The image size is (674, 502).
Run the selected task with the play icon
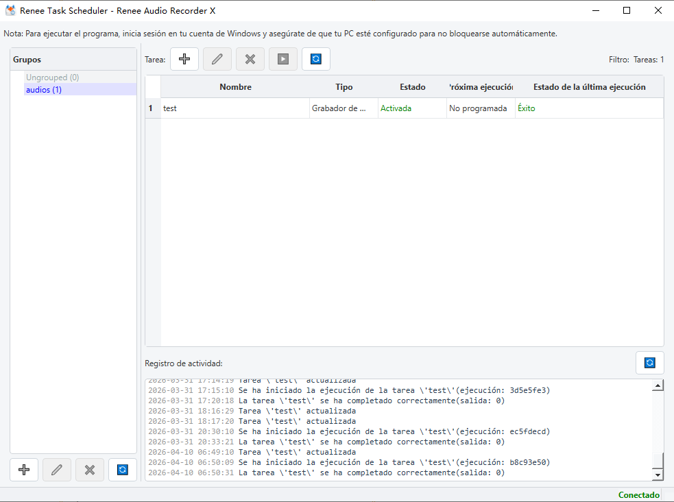tap(283, 59)
